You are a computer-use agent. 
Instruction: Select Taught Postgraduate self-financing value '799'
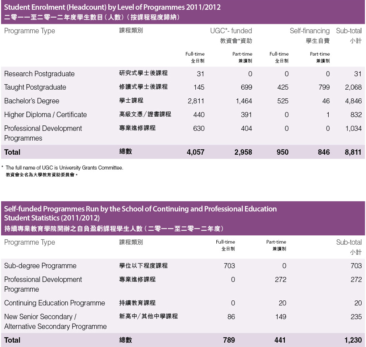324,87
